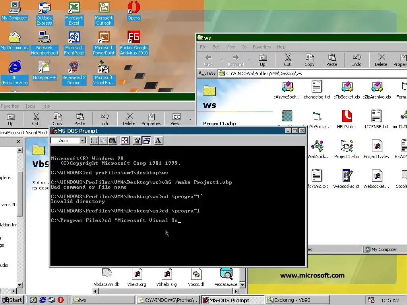Select Project1.vbp file in ws window
This screenshot has width=407, height=305.
click(347, 150)
